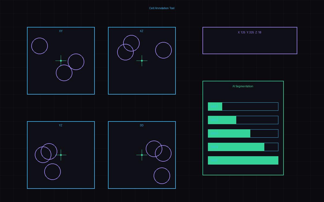Click the segmentation bar filled about eighty percent

click(243, 147)
